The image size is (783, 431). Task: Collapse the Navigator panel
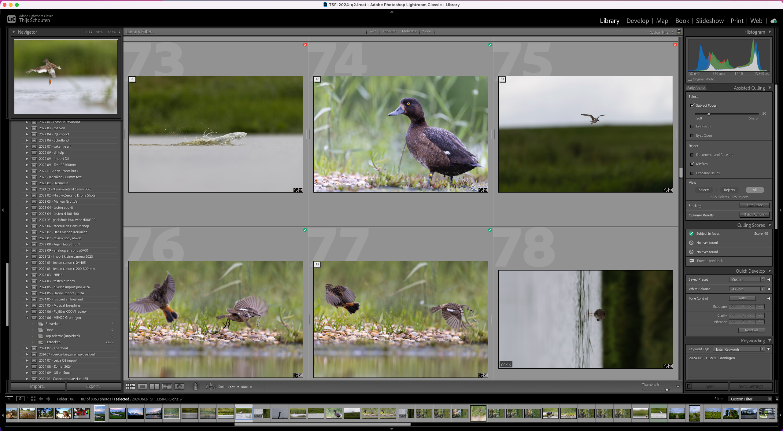point(13,32)
